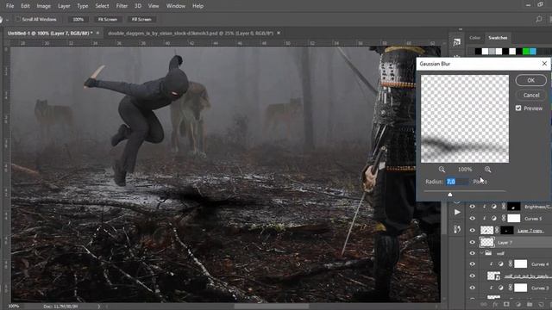Click the Radius input field
This screenshot has height=310, width=552.
457,182
